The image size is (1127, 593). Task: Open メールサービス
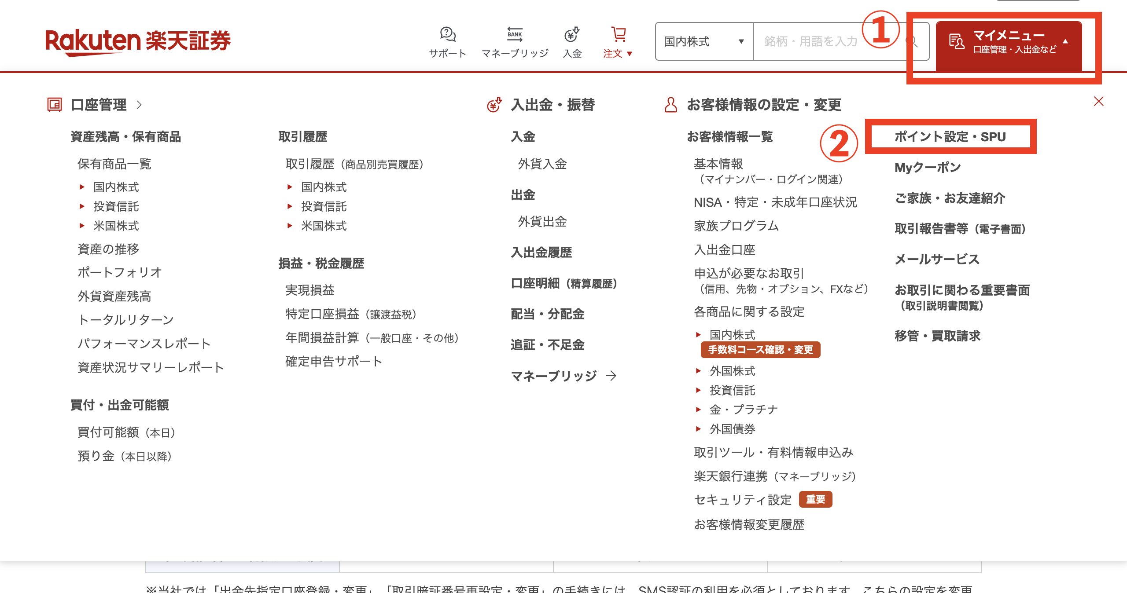937,259
